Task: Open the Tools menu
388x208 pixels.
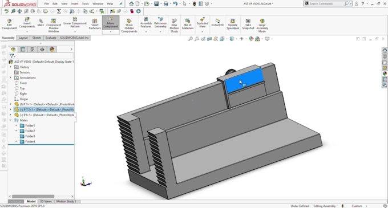Action: pos(86,4)
